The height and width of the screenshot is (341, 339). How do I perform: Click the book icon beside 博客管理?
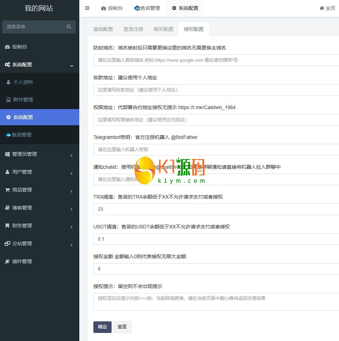click(x=7, y=208)
